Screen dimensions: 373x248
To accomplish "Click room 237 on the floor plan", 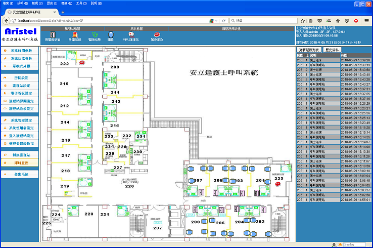I will click(x=158, y=228).
